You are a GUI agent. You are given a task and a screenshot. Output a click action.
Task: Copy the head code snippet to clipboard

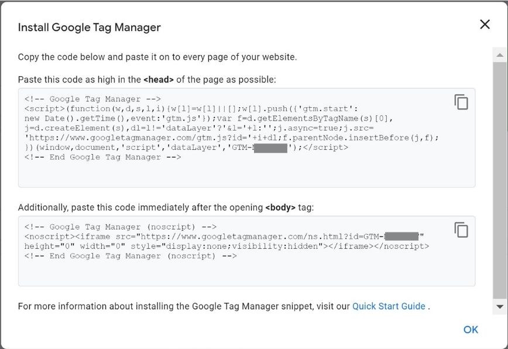pos(461,102)
